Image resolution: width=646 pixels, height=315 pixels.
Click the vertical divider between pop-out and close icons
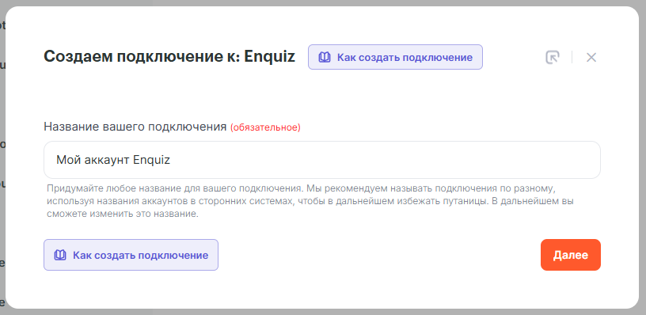pyautogui.click(x=572, y=57)
